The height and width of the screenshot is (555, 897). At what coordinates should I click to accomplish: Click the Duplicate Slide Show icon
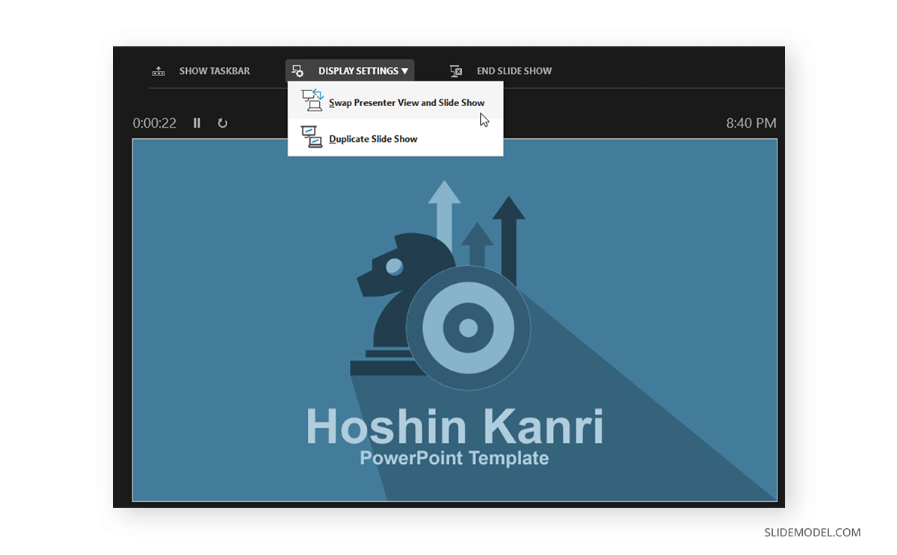[x=312, y=137]
